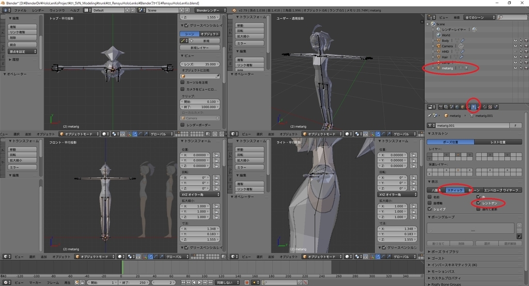Switch to オブジェクト tab in grease pencil panel
The image size is (529, 286).
pyautogui.click(x=210, y=34)
